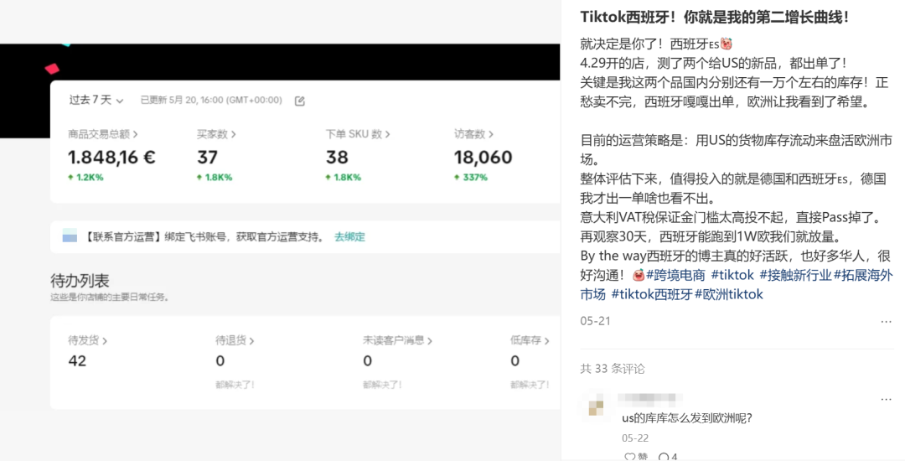Like the comment about US inventory

pos(636,456)
